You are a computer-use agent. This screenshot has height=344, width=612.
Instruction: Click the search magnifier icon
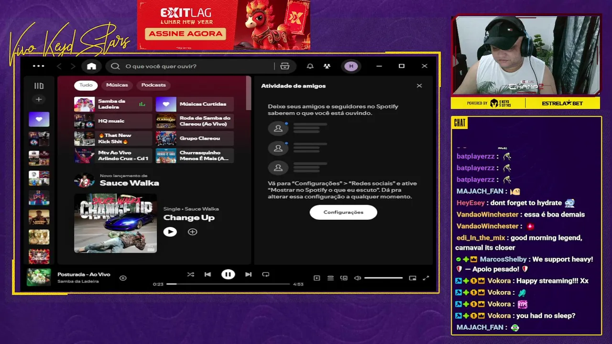[115, 66]
